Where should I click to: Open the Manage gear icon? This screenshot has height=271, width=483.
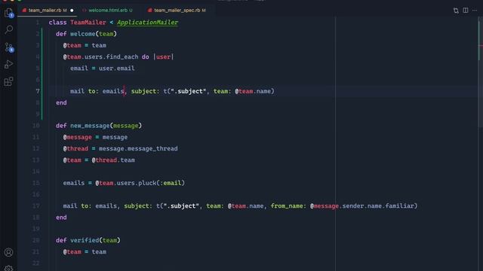[x=8, y=268]
